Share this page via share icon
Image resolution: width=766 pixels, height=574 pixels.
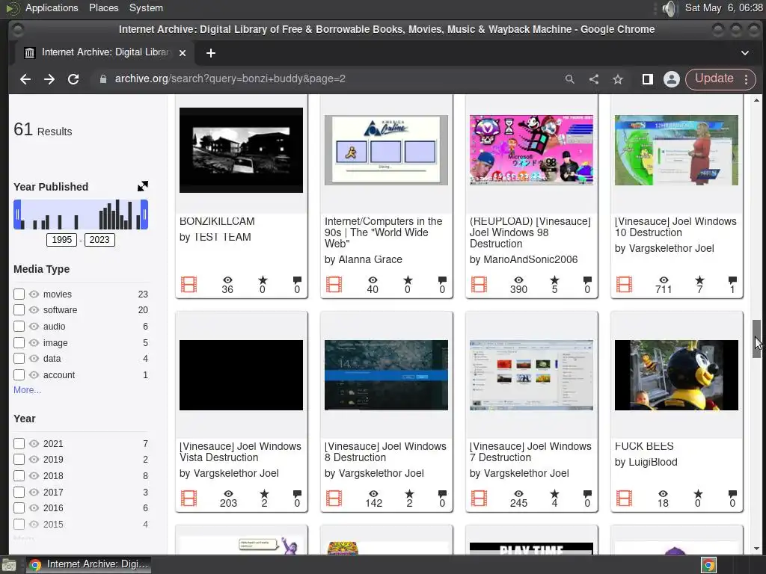point(593,79)
